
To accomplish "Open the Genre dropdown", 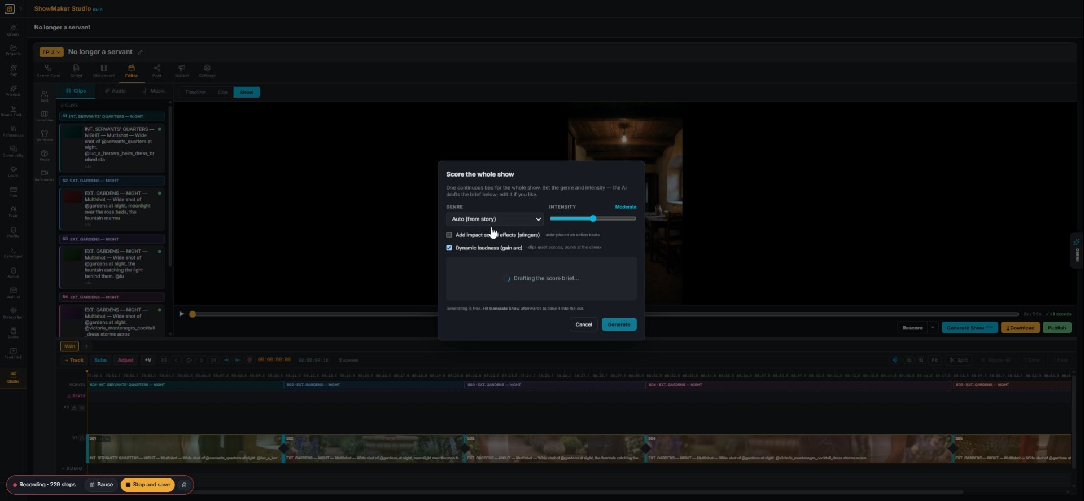I will click(x=495, y=219).
